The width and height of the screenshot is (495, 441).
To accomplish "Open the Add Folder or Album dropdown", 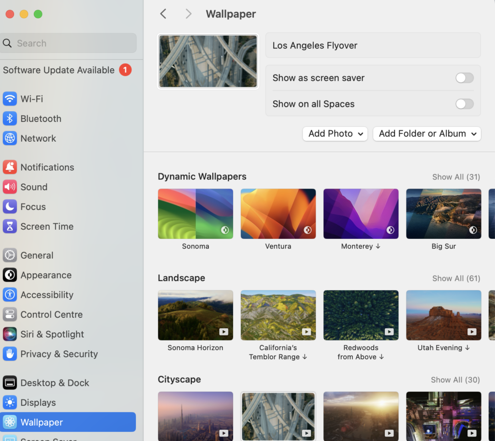I will coord(426,133).
